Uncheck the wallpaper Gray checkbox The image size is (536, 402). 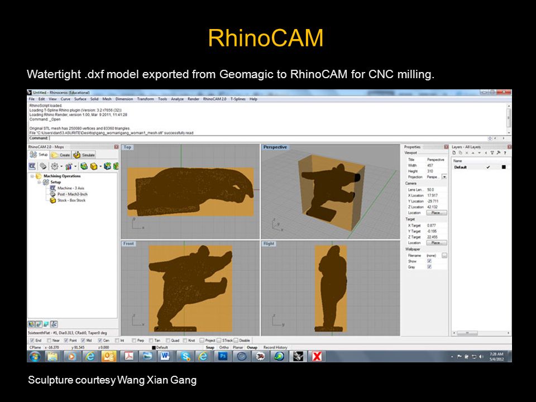[x=429, y=267]
